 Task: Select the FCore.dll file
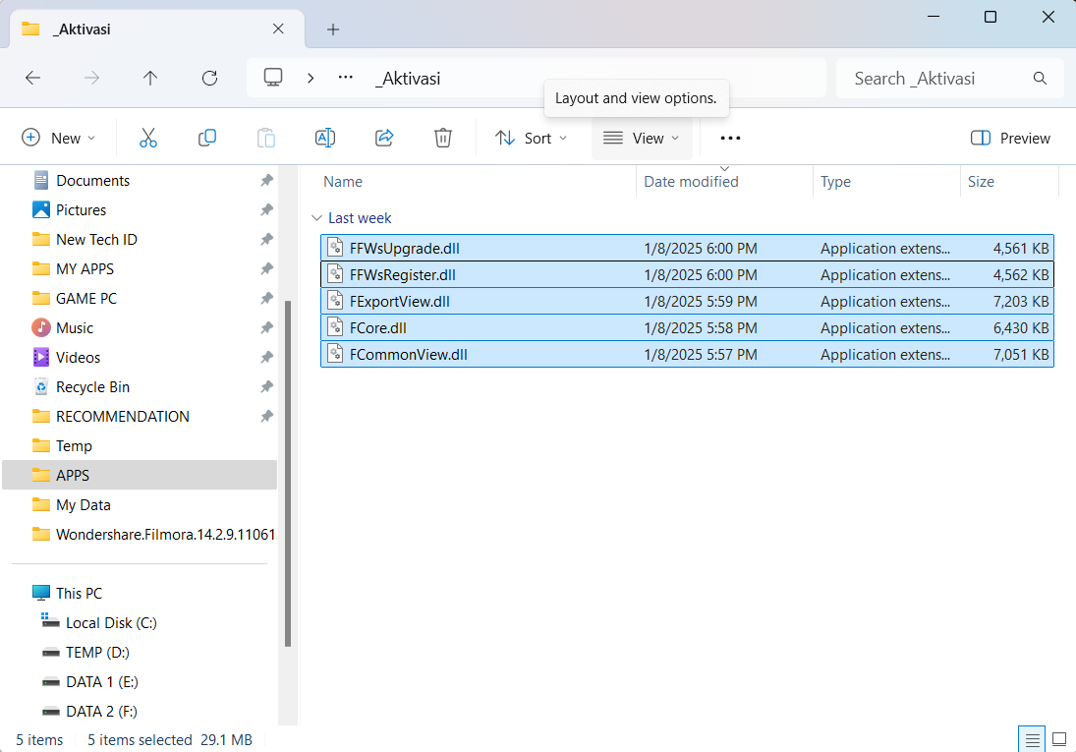pyautogui.click(x=378, y=328)
